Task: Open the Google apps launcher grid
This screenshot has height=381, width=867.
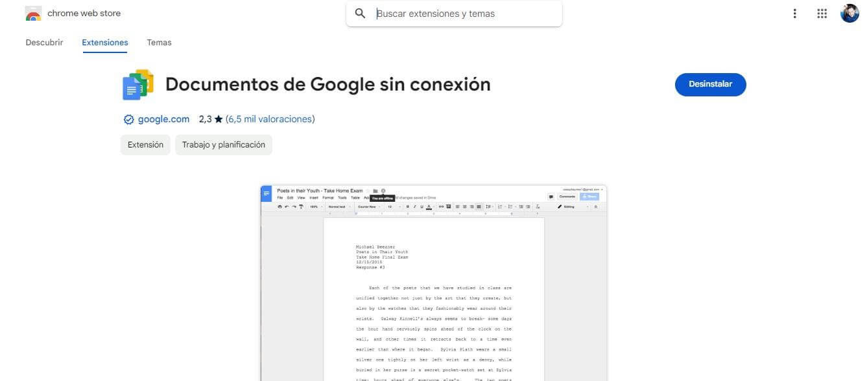Action: (x=822, y=13)
